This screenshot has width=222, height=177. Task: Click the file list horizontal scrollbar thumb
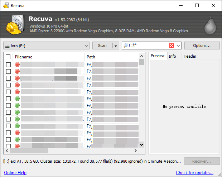pos(29,150)
